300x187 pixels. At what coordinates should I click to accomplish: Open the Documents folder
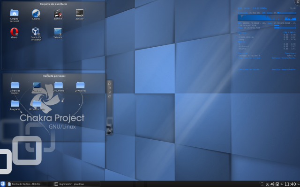pyautogui.click(x=59, y=85)
